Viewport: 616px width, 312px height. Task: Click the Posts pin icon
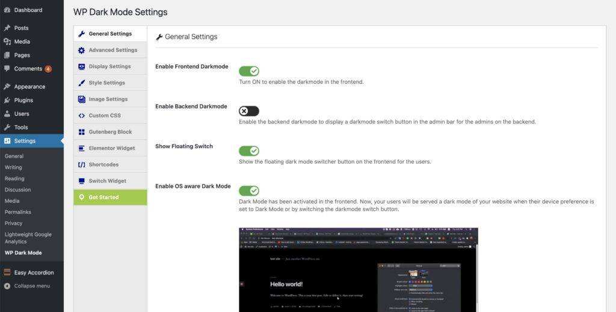(x=7, y=28)
